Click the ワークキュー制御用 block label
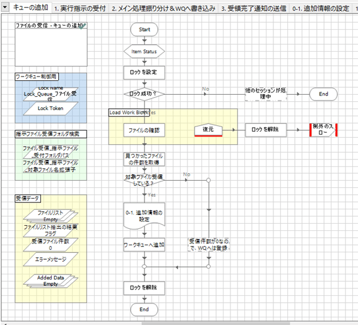Screen dimensions: 358x325 coord(37,77)
